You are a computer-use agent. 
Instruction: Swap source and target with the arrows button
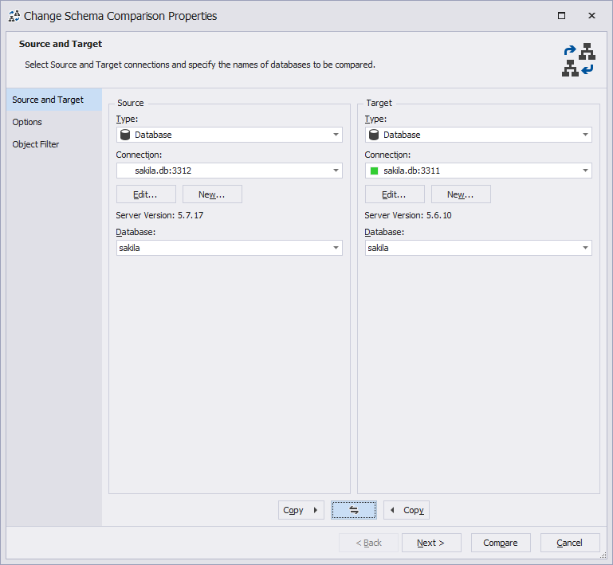pyautogui.click(x=354, y=510)
